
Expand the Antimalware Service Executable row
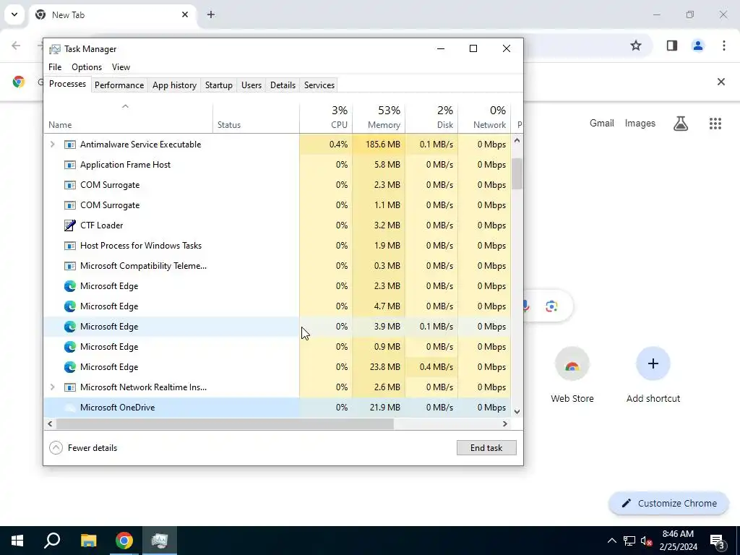click(52, 145)
